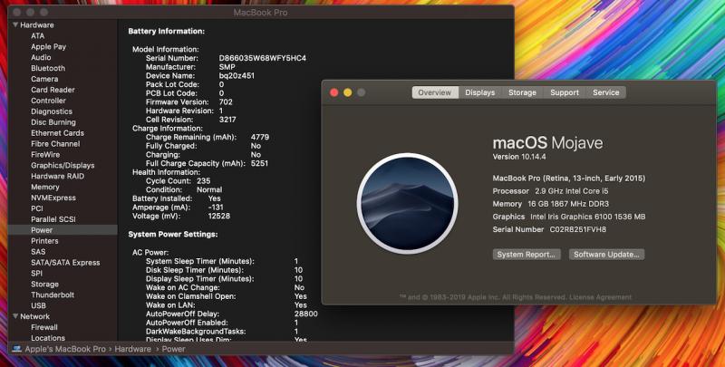Click the Software Update... button
This screenshot has width=725, height=367.
click(x=606, y=255)
